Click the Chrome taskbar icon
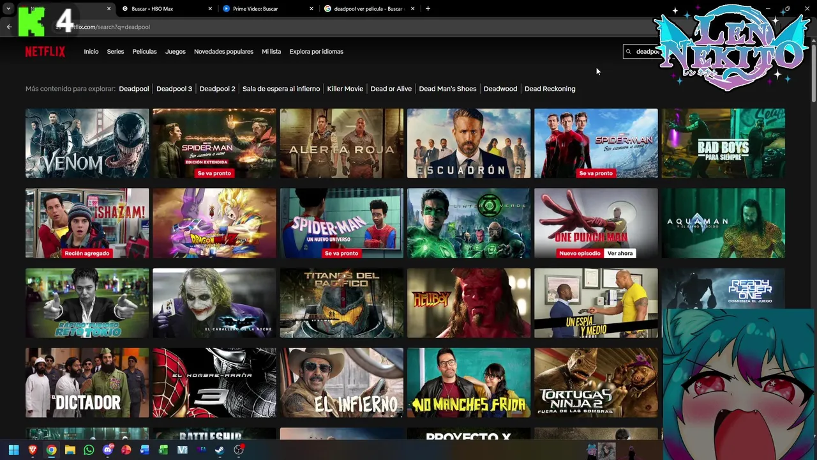Image resolution: width=817 pixels, height=460 pixels. point(51,450)
